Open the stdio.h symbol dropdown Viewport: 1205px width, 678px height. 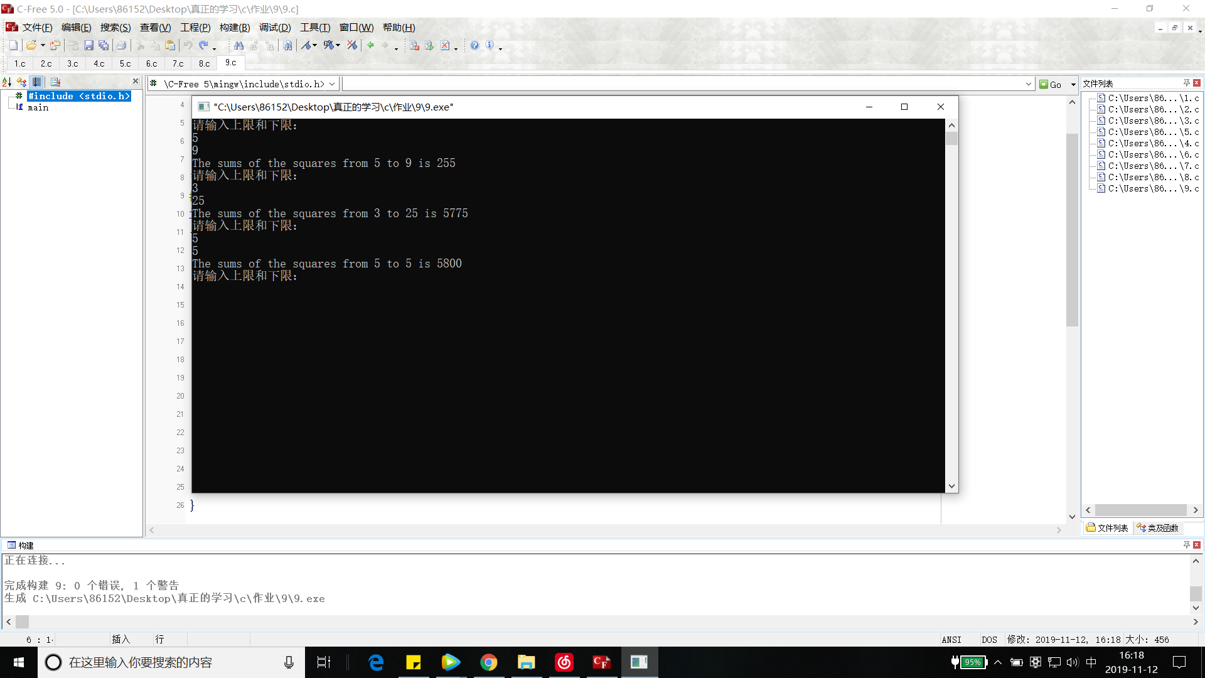point(332,84)
